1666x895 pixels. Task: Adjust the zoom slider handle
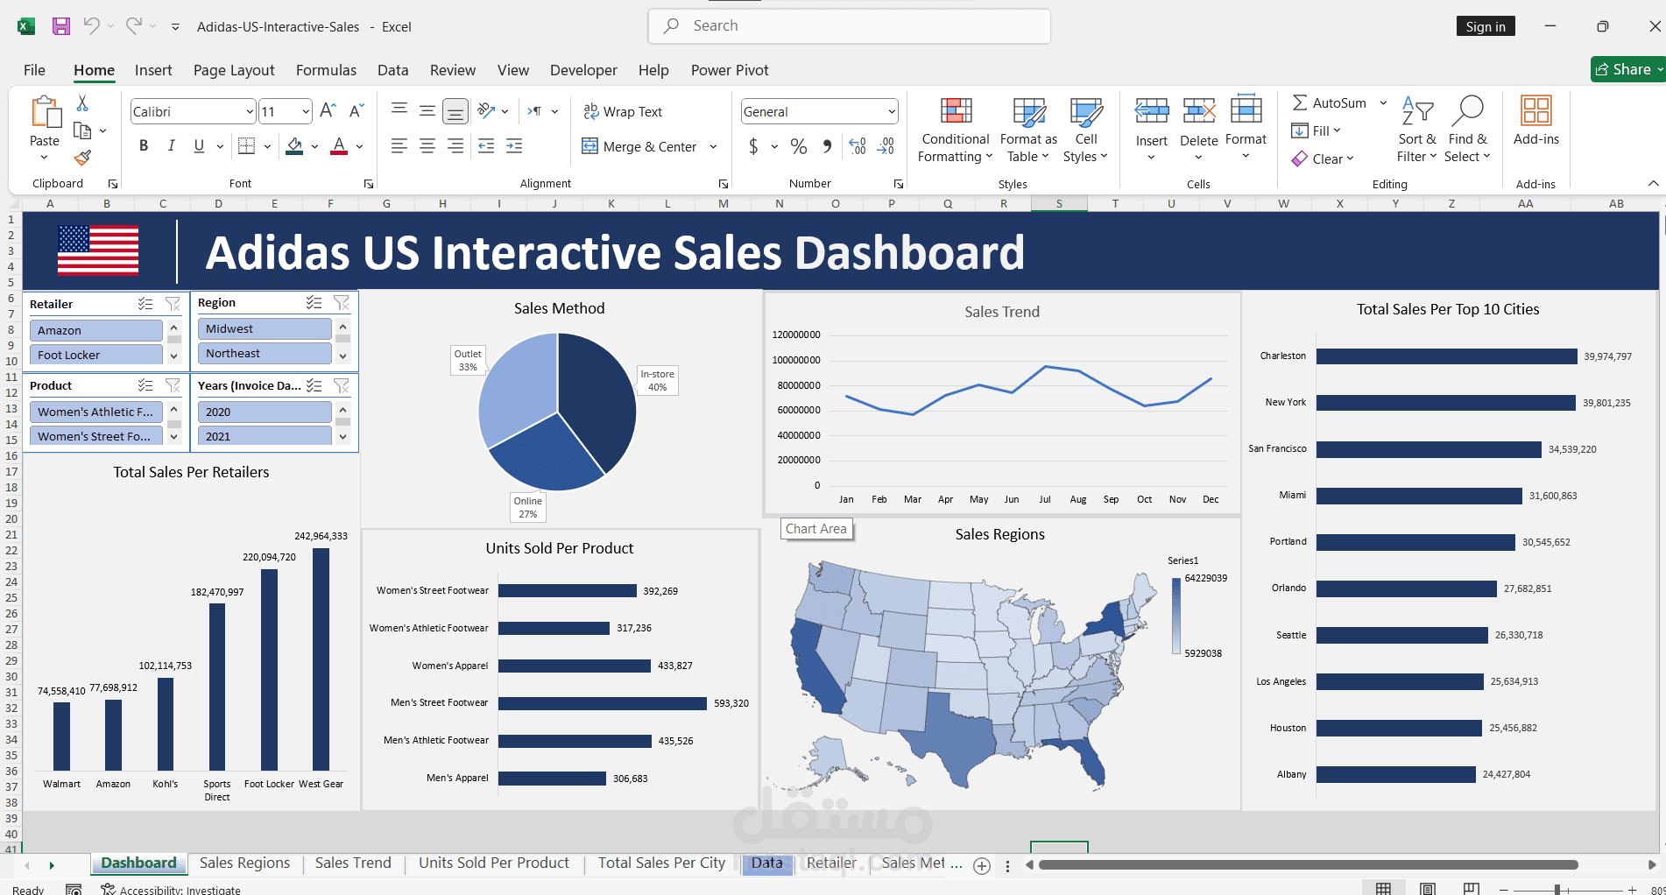coord(1557,890)
